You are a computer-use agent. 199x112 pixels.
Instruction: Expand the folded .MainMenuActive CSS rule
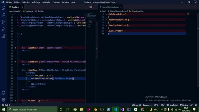(x=106, y=14)
